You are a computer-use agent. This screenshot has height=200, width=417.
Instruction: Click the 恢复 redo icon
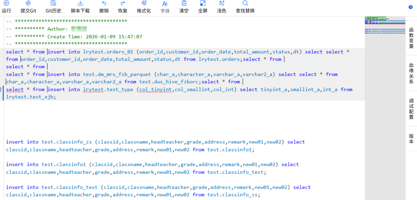pos(123,3)
